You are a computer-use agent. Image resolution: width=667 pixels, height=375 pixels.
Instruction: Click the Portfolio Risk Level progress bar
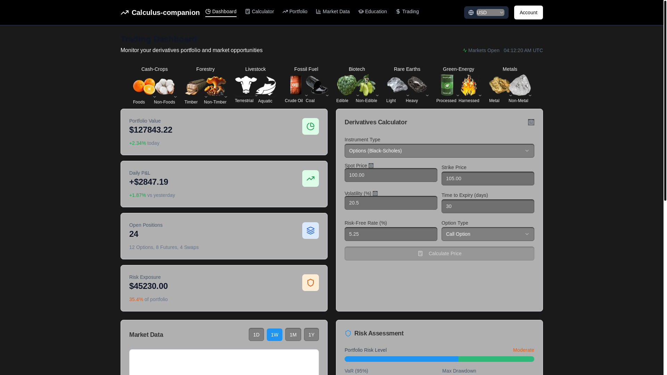[x=439, y=359]
